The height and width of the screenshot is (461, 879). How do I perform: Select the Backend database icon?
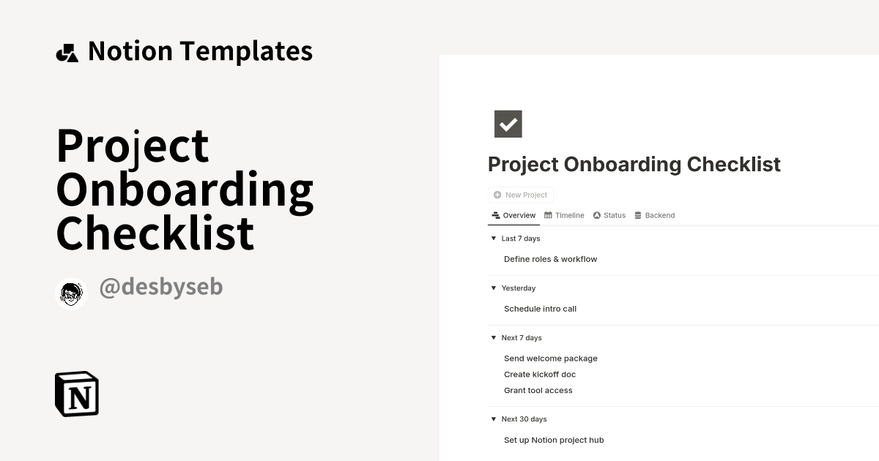click(637, 215)
